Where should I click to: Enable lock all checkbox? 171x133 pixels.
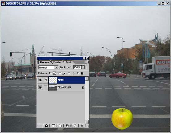point(78,73)
